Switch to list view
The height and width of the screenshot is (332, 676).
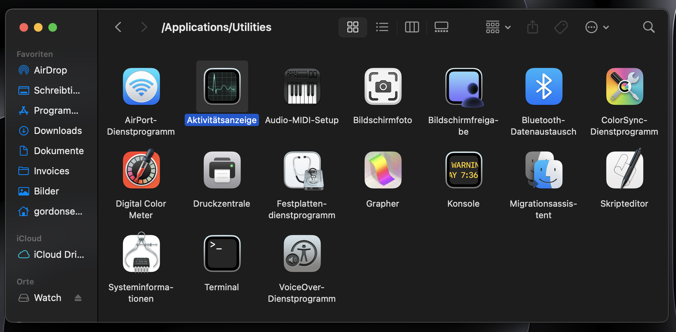[382, 27]
